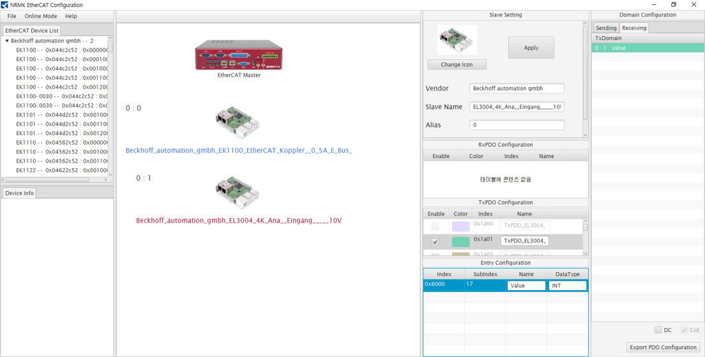705x357 pixels.
Task: Click the Slave Setting scroll-down arrow
Action: [x=585, y=135]
